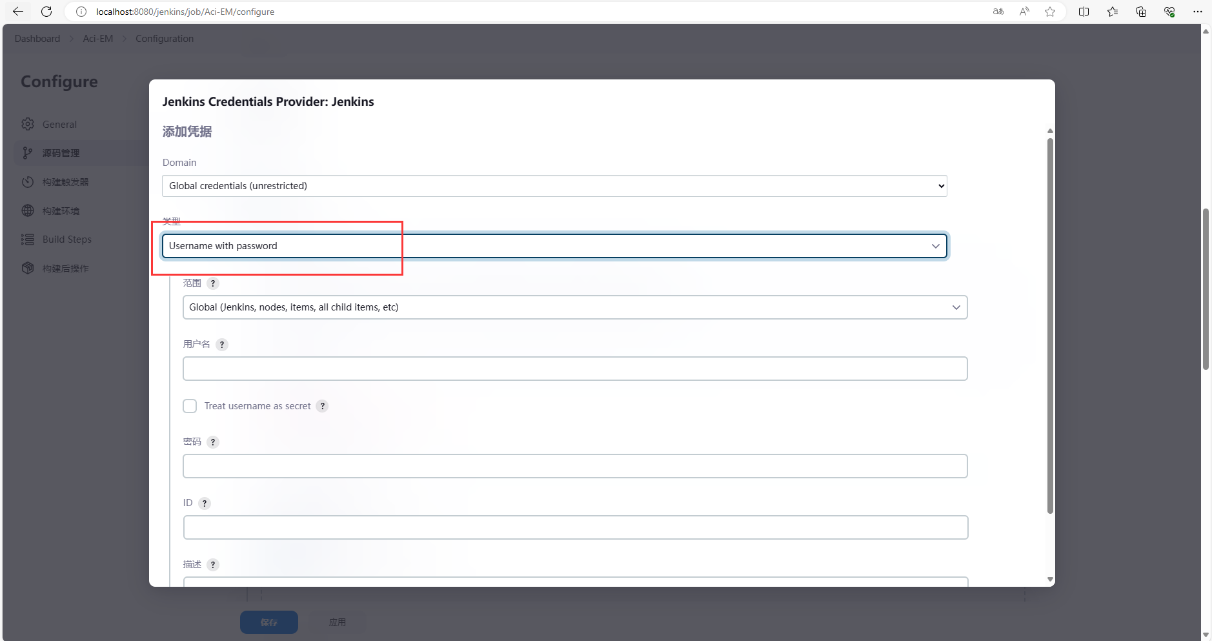The width and height of the screenshot is (1212, 641).
Task: Open the 范围 scope dropdown
Action: (575, 307)
